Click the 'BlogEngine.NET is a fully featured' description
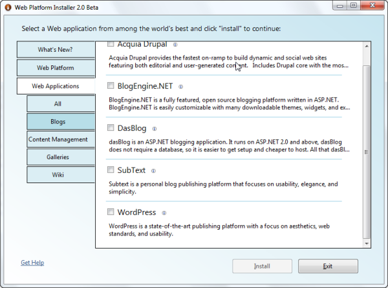Image resolution: width=388 pixels, height=288 pixels. 230,104
